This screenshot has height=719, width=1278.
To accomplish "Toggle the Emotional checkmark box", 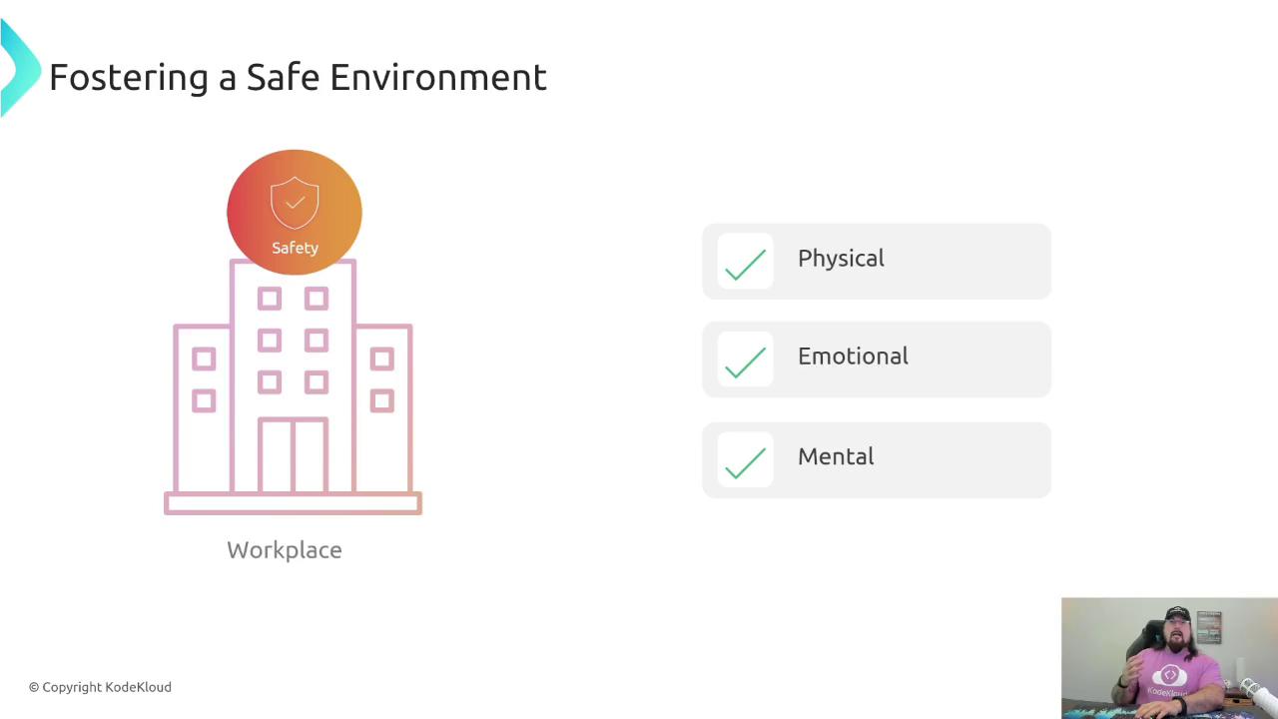I will [745, 359].
